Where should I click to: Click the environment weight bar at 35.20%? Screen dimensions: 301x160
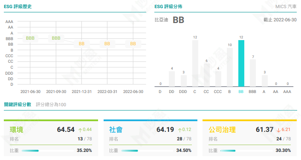pos(48,151)
